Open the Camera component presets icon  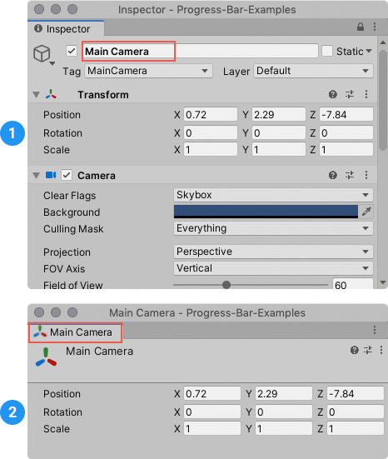point(350,175)
